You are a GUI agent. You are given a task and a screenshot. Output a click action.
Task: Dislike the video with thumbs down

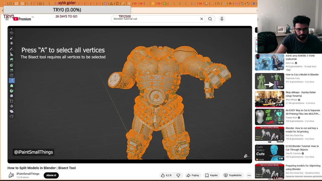pos(178,175)
